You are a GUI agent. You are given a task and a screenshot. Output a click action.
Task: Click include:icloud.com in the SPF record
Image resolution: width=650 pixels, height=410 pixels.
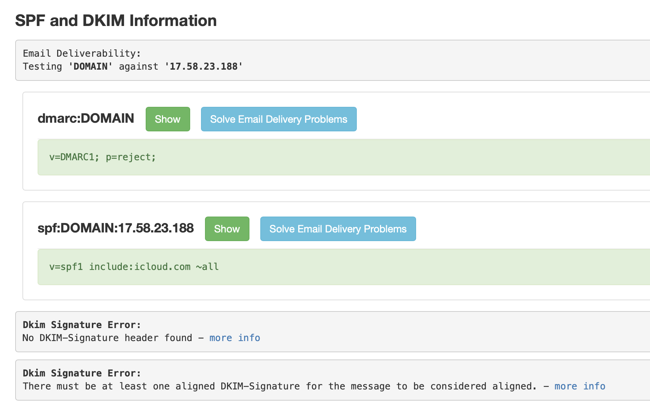[x=140, y=267]
